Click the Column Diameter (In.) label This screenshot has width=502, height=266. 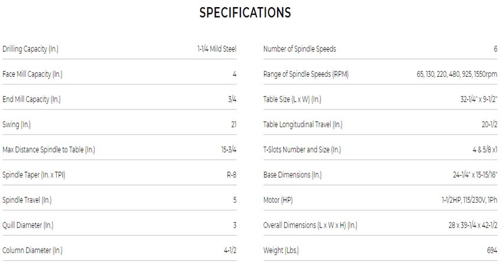pyautogui.click(x=32, y=251)
